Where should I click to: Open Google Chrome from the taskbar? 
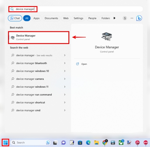105,142
